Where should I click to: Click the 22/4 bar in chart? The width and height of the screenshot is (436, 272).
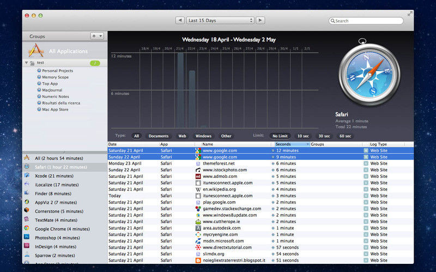(x=192, y=99)
